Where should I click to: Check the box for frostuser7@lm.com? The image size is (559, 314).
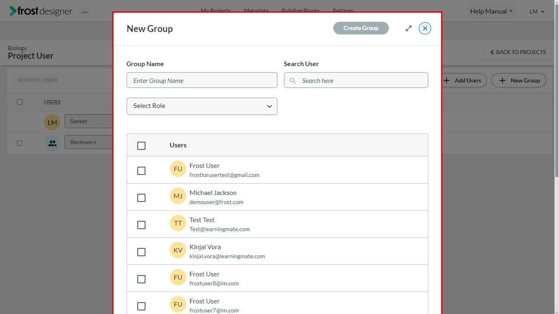click(x=141, y=306)
